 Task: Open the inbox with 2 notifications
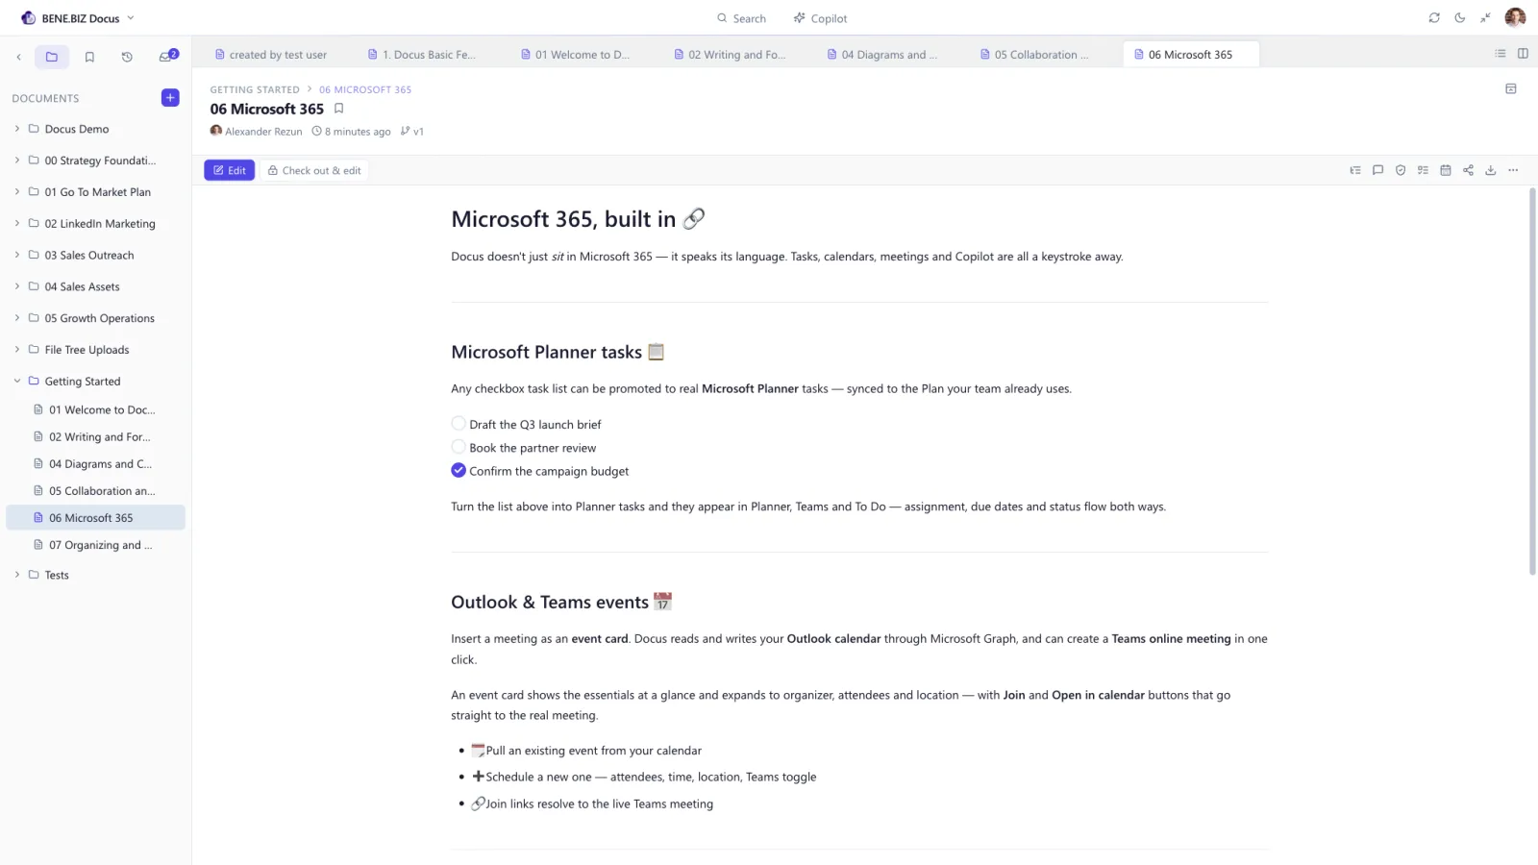pos(166,57)
